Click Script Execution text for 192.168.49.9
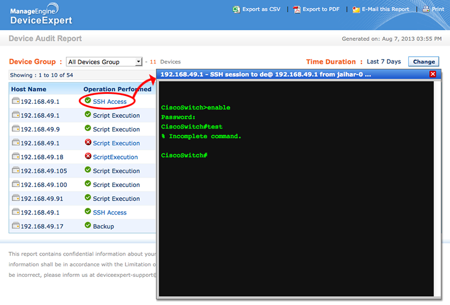Screen dimensions: 450x305 (116, 129)
